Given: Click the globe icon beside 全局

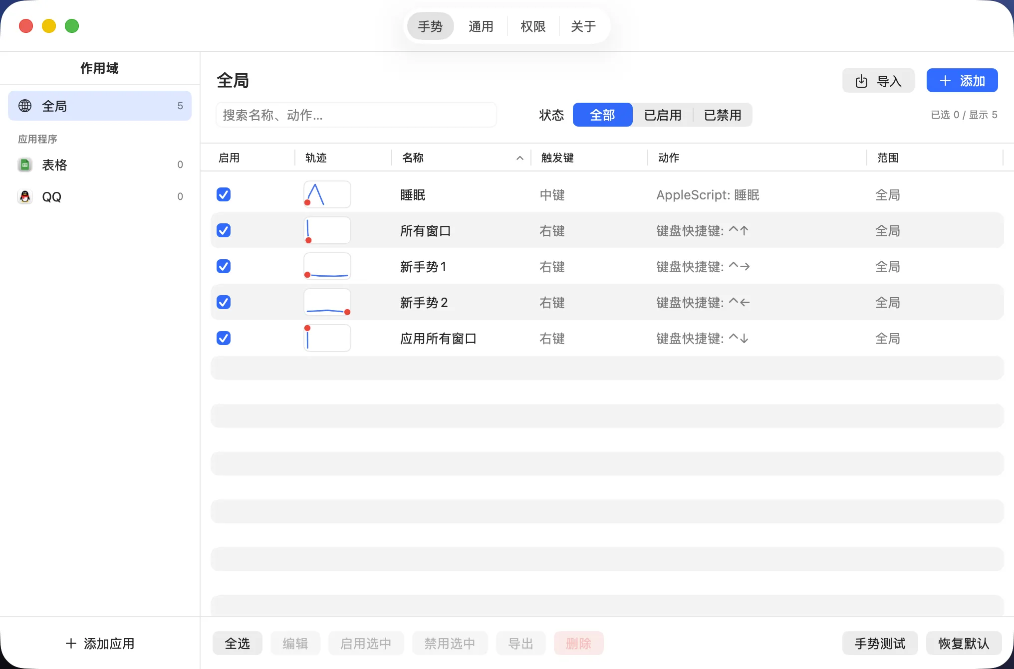Looking at the screenshot, I should coord(25,106).
